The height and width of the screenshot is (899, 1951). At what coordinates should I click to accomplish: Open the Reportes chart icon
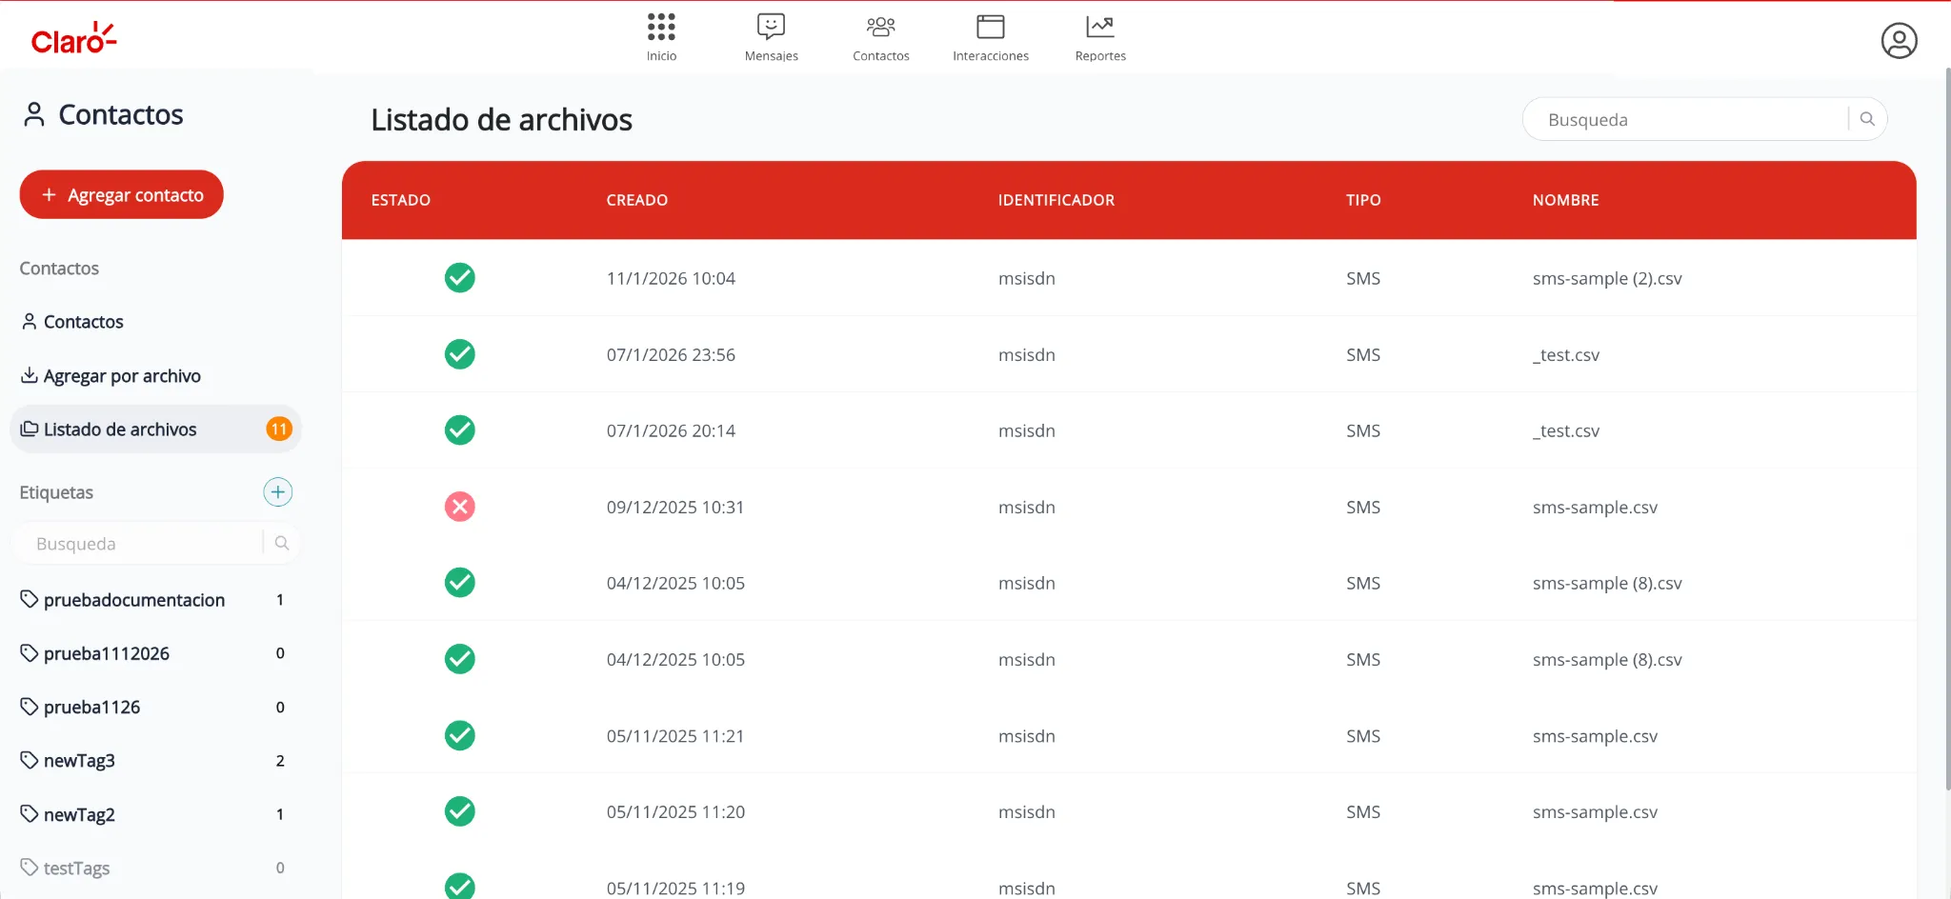pos(1099,28)
